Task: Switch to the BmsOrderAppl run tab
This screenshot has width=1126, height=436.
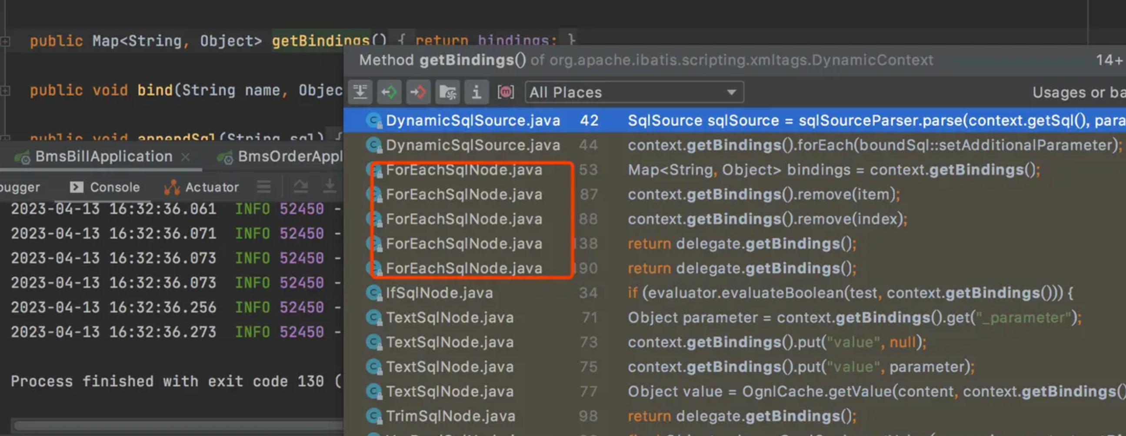Action: [x=280, y=156]
